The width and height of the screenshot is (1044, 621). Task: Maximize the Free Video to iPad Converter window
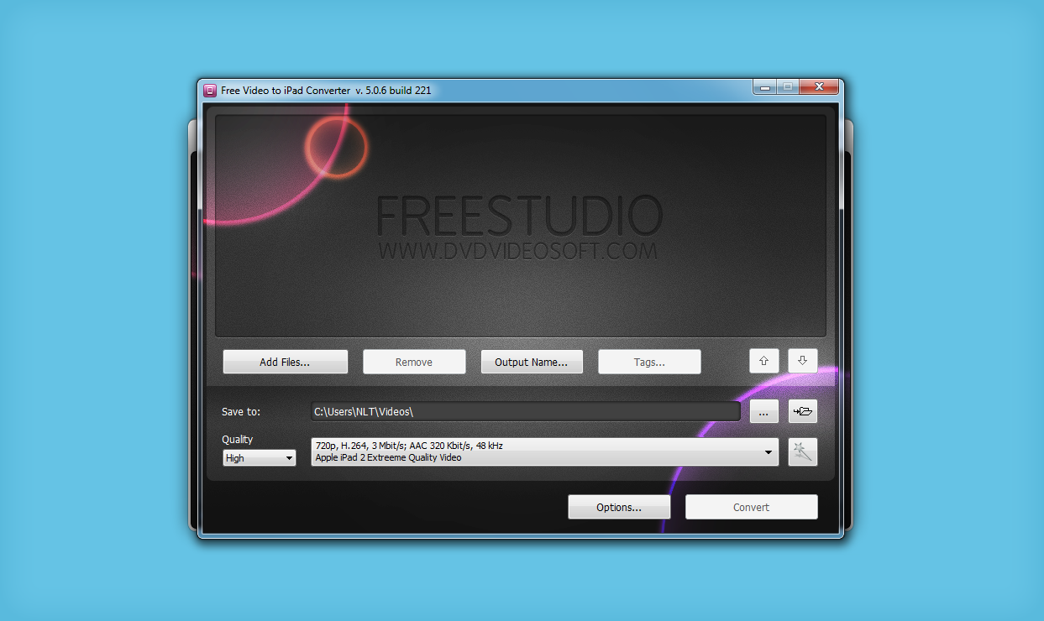tap(788, 86)
